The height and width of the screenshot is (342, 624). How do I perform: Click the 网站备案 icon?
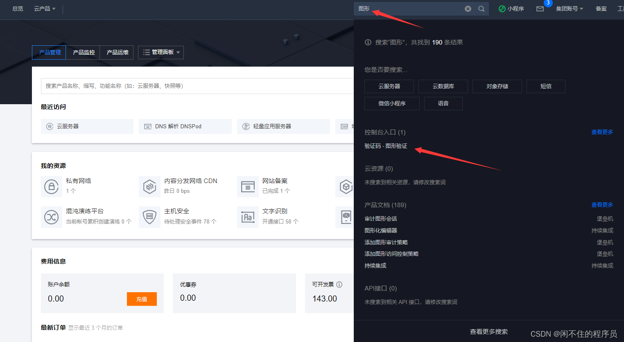point(248,186)
